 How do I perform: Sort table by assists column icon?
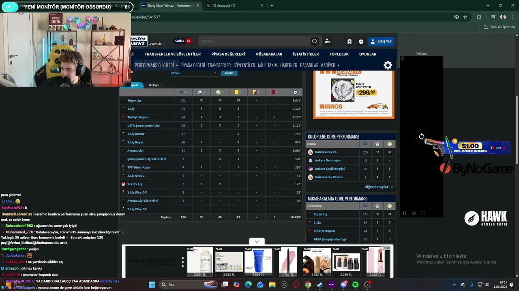tap(218, 93)
